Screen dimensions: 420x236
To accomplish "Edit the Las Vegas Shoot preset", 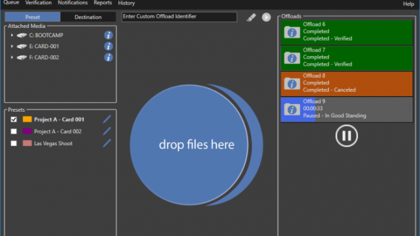I will pos(107,144).
